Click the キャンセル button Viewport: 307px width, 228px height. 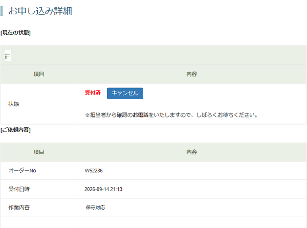(125, 93)
